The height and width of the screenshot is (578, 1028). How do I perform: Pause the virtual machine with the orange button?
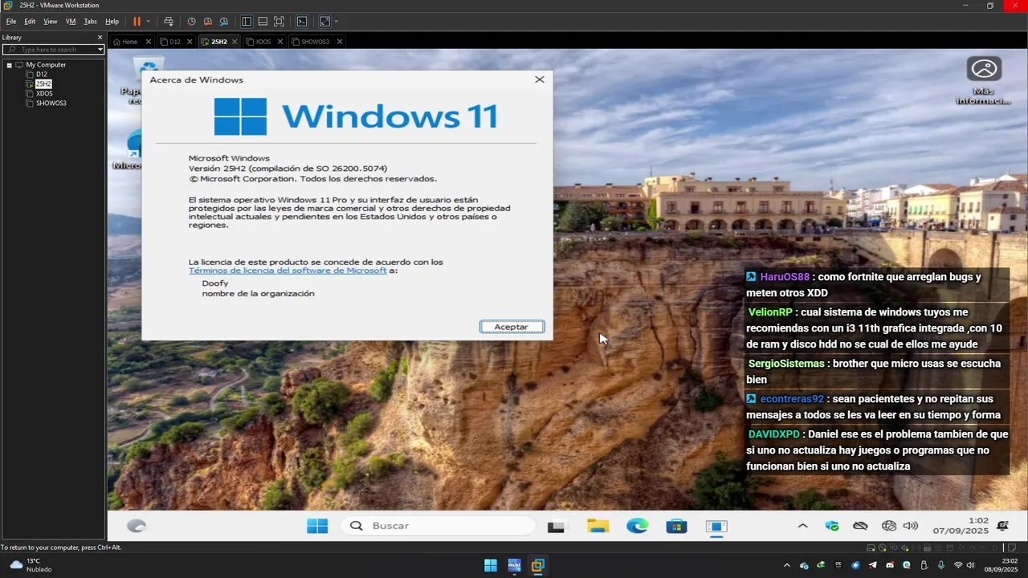pos(137,22)
